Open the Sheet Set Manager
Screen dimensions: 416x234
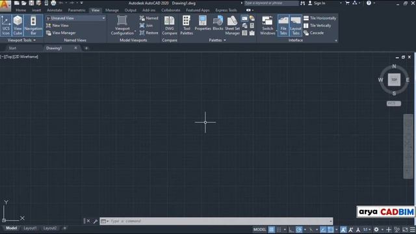[x=232, y=25]
